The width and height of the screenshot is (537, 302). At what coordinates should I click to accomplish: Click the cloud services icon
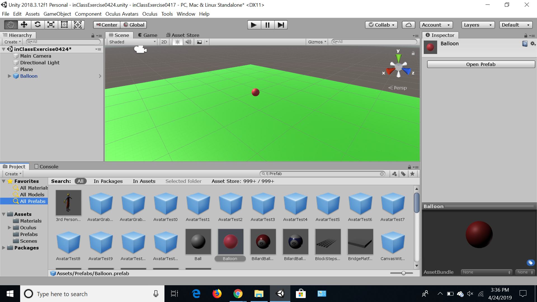[x=408, y=25]
